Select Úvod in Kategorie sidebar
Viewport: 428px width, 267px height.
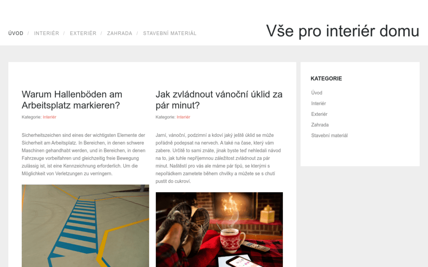317,93
